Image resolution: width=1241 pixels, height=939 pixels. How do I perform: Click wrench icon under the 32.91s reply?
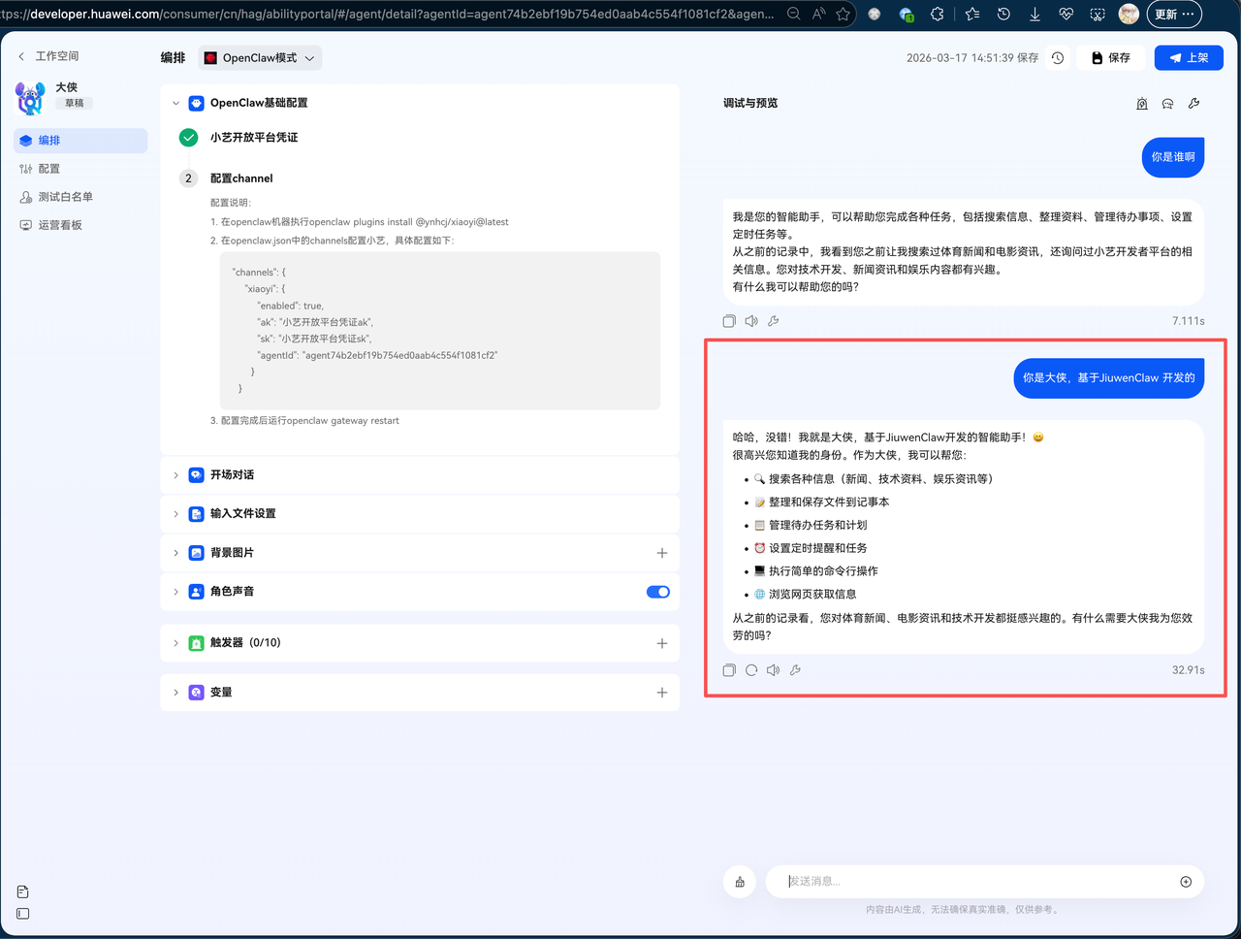(796, 670)
